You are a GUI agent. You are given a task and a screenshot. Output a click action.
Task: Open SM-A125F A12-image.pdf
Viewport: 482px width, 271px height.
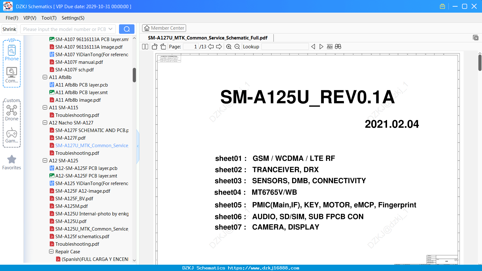(x=80, y=191)
